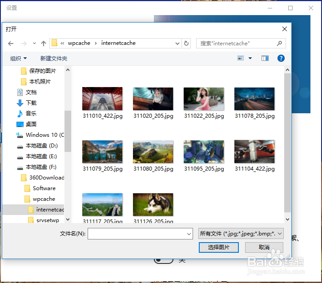Screen dimensions: 322x283
Task: Maximize the 设置 window
Action: [290, 8]
